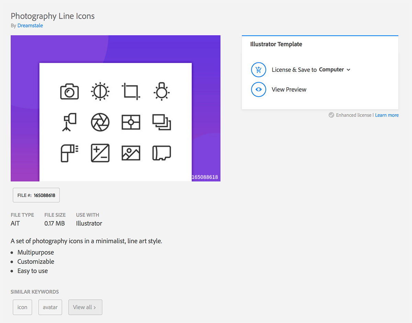Image resolution: width=412 pixels, height=323 pixels.
Task: Click the exposure plus/minus icon in preview
Action: coord(100,153)
